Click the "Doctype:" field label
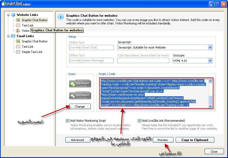The width and height of the screenshot is (228, 158). click(x=179, y=55)
